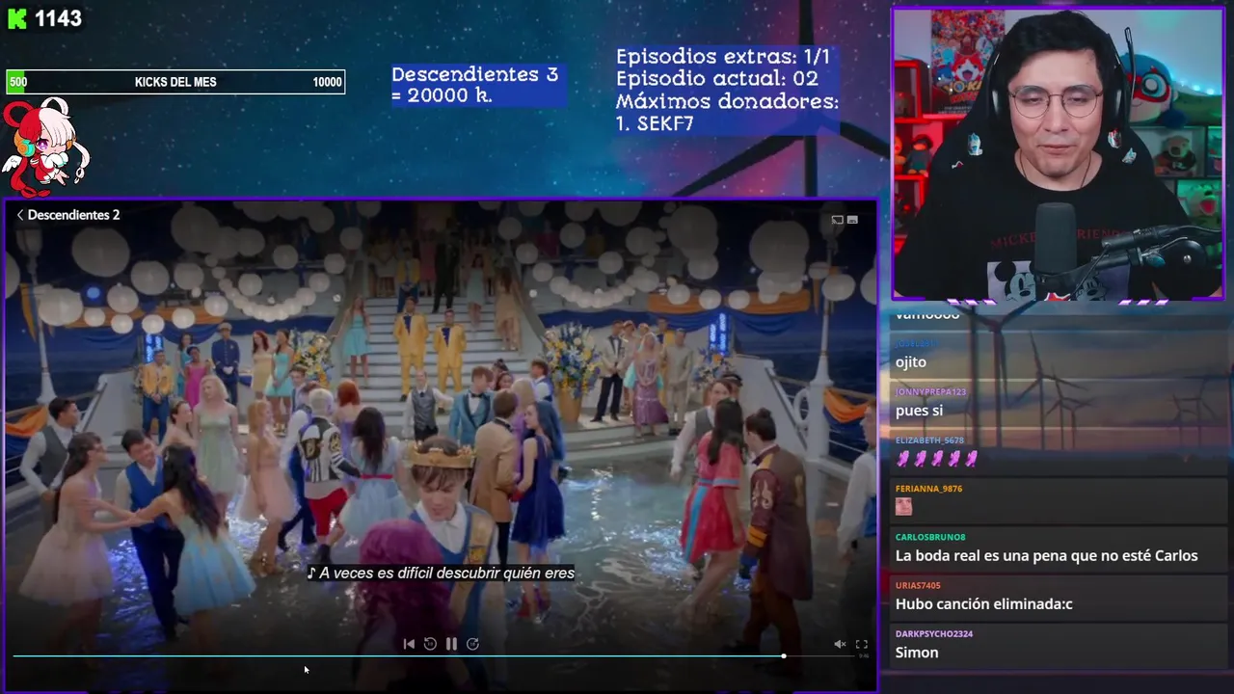
Task: Click the pink emote row from ELIZABETH_5678
Action: (x=937, y=459)
